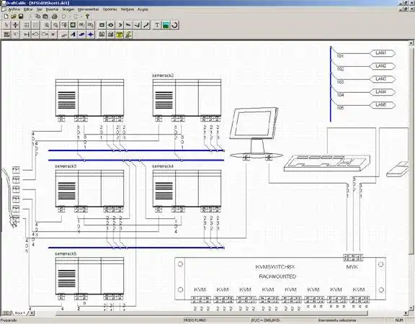Click cable number 105 on the LAN bus

click(340, 108)
